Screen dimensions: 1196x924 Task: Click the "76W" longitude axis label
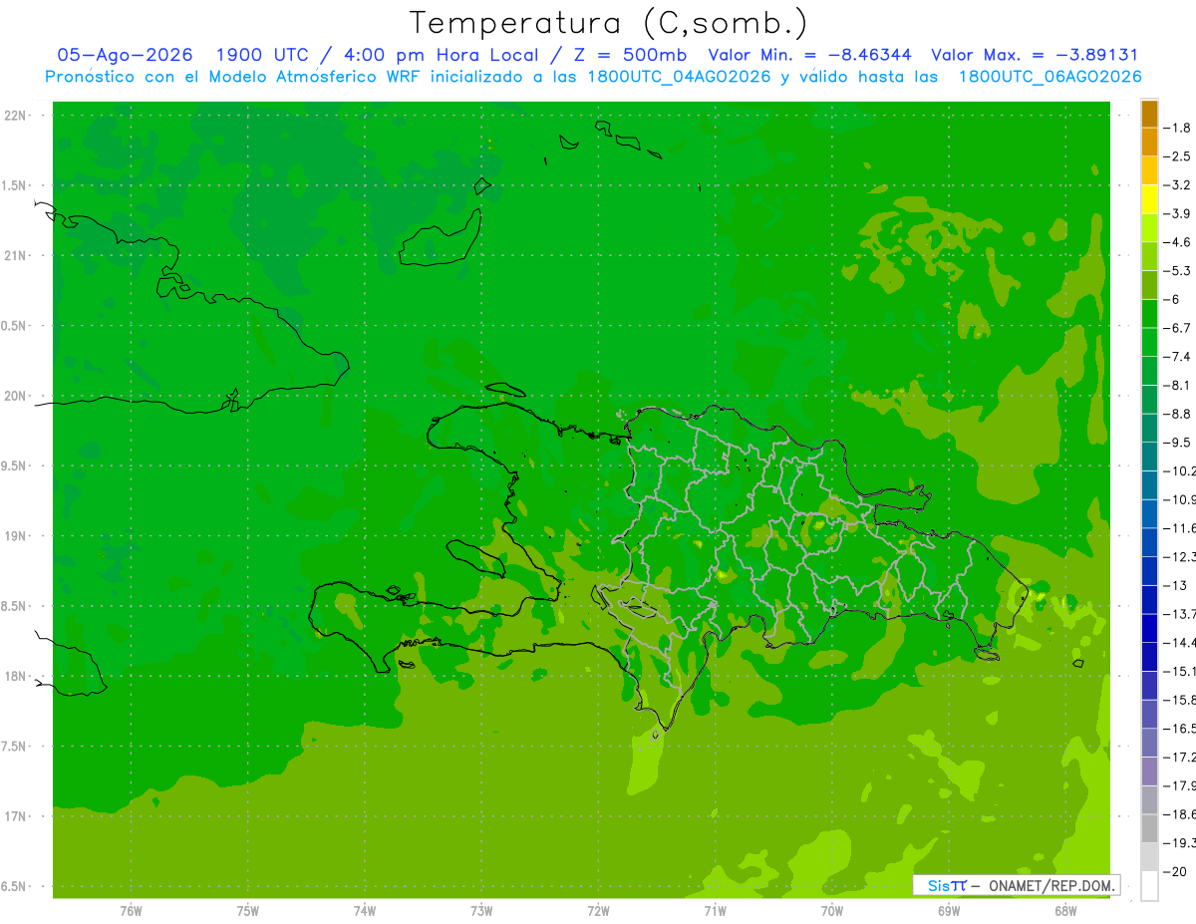131,910
